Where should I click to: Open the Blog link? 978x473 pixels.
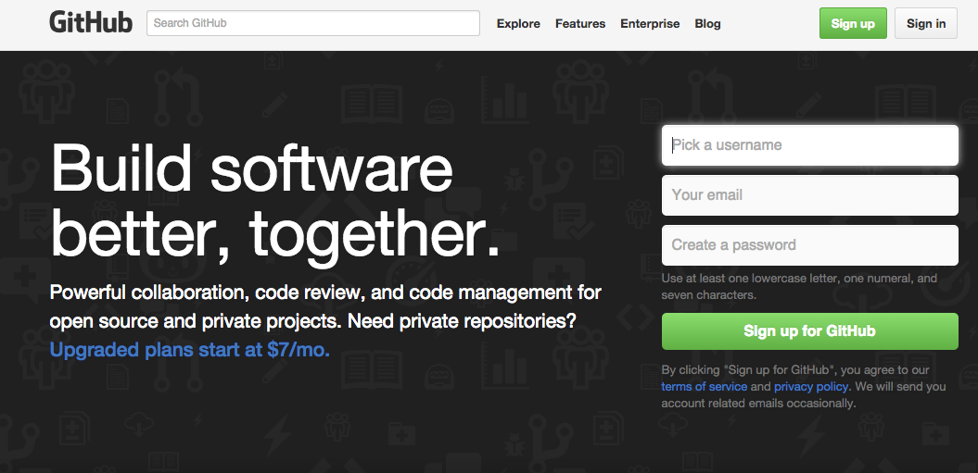pos(707,24)
